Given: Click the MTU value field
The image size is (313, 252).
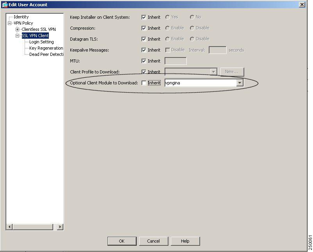Looking at the screenshot, I should coord(176,61).
